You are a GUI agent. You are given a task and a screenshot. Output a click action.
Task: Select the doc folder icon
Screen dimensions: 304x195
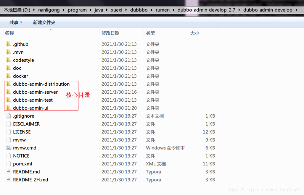coord(8,68)
